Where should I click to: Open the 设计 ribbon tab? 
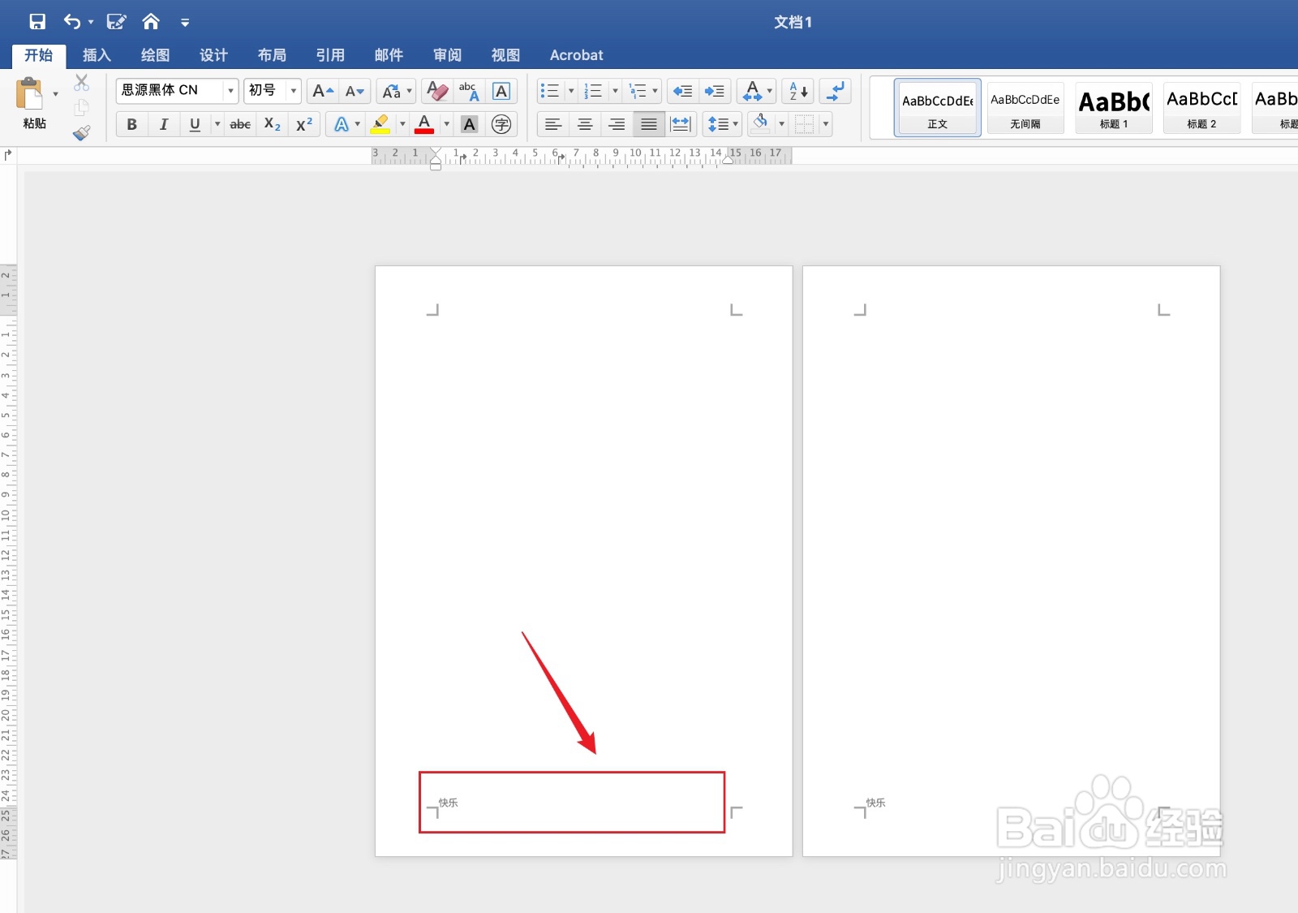(213, 55)
